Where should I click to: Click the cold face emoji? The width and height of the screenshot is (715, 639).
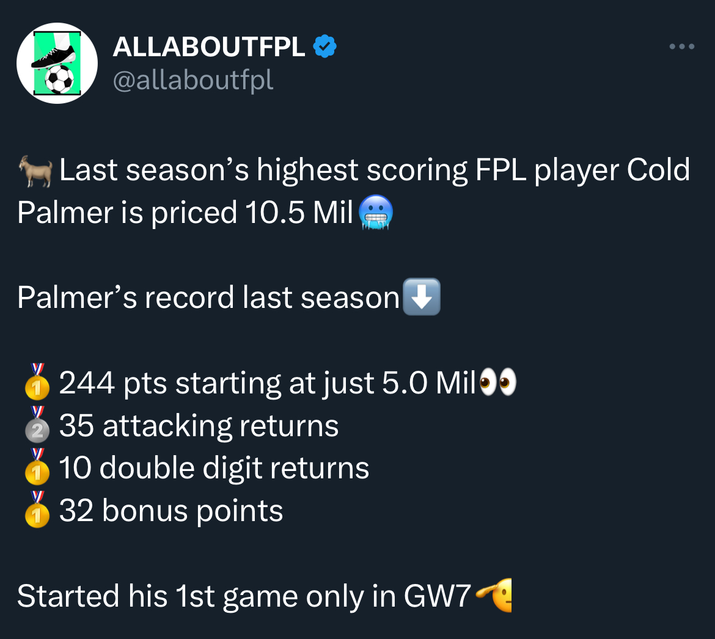click(376, 213)
